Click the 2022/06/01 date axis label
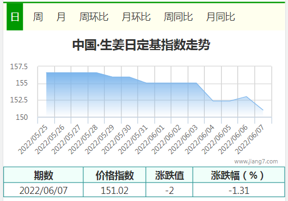Screen dimensions: 288x201 [x=150, y=139]
